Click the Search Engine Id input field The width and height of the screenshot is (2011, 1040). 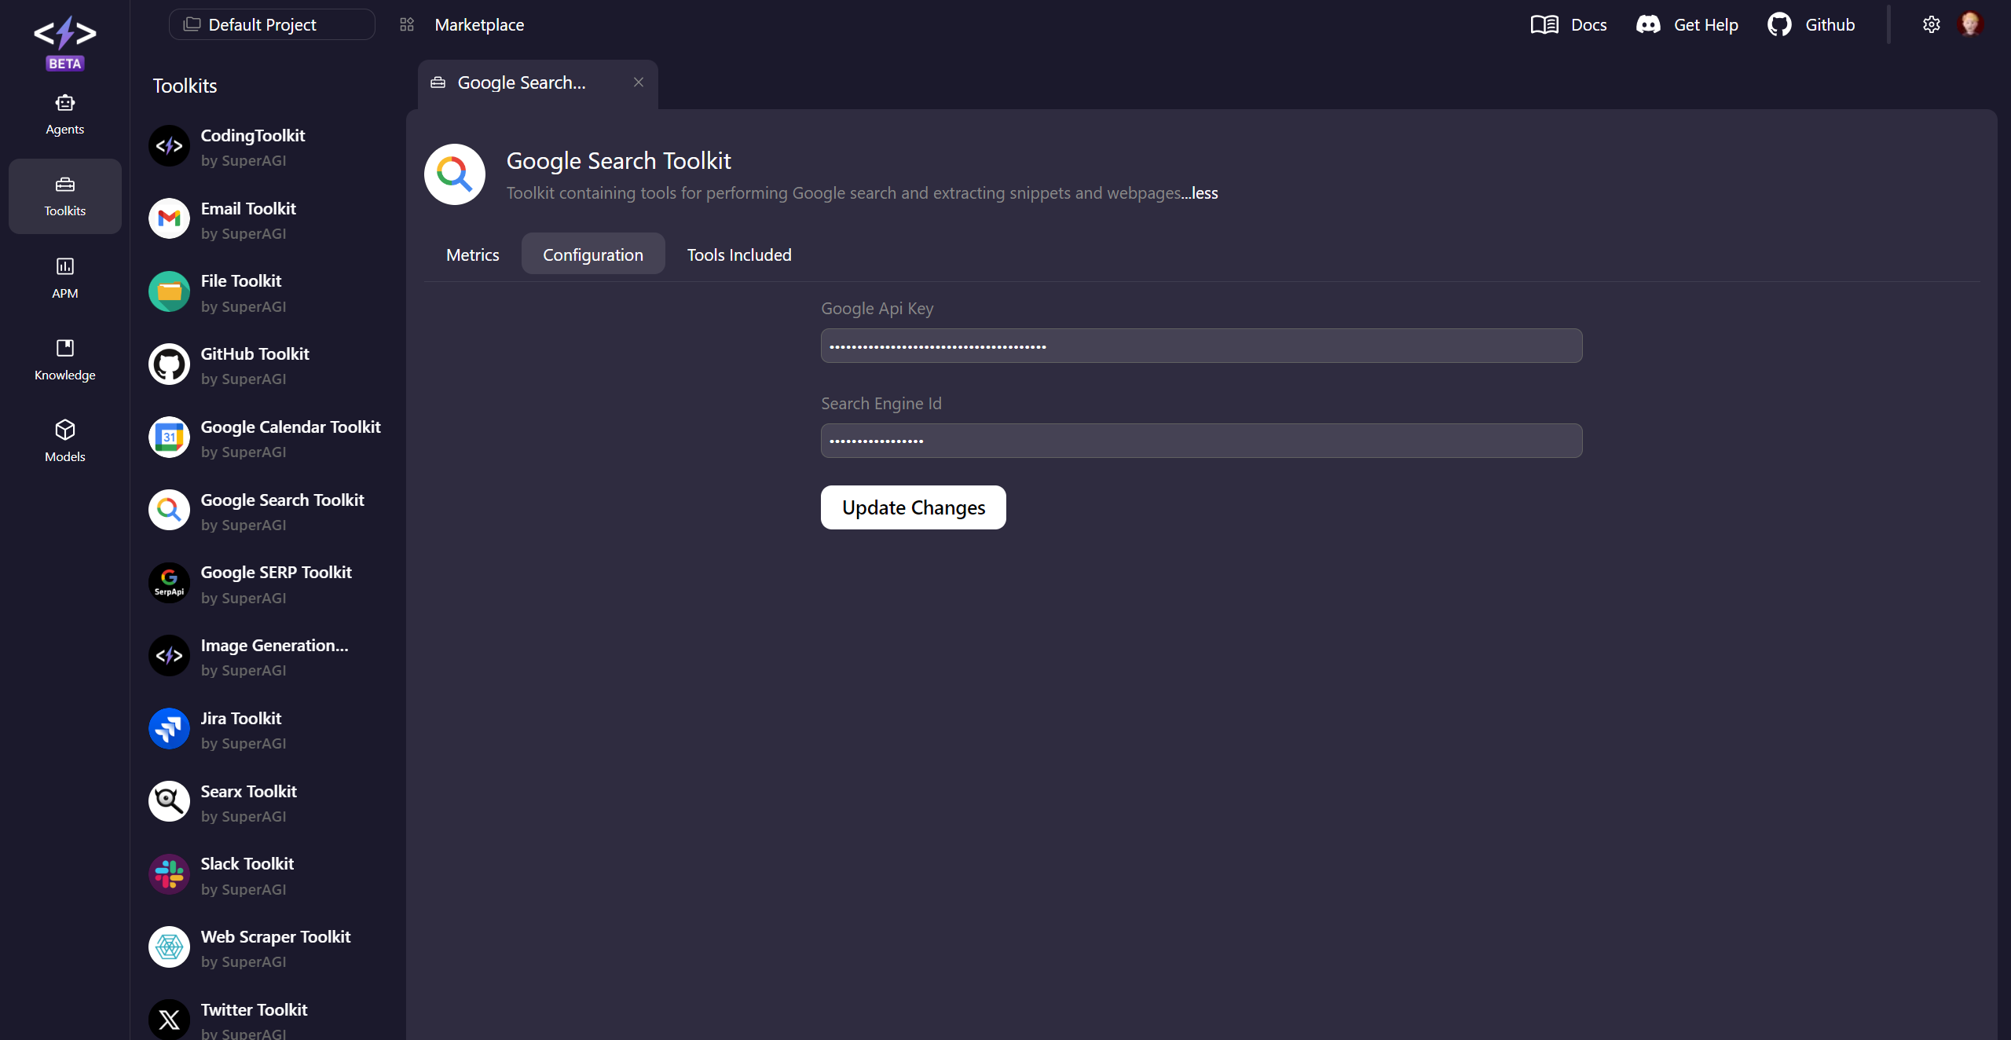tap(1200, 441)
